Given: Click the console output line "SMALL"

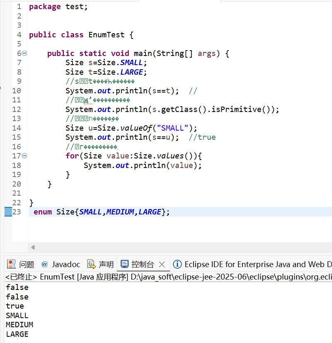Looking at the screenshot, I should [17, 316].
